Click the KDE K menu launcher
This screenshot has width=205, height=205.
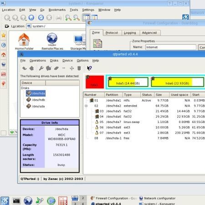[5, 201]
